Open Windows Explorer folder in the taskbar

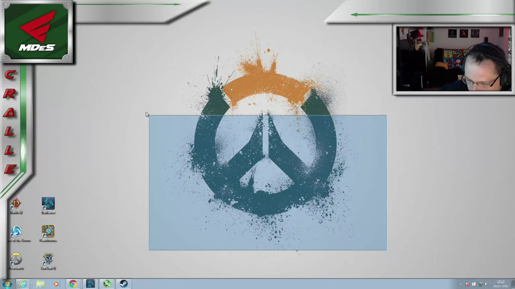tap(40, 284)
